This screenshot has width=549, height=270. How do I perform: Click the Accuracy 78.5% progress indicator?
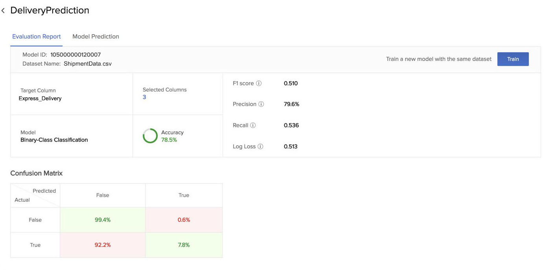coord(169,139)
